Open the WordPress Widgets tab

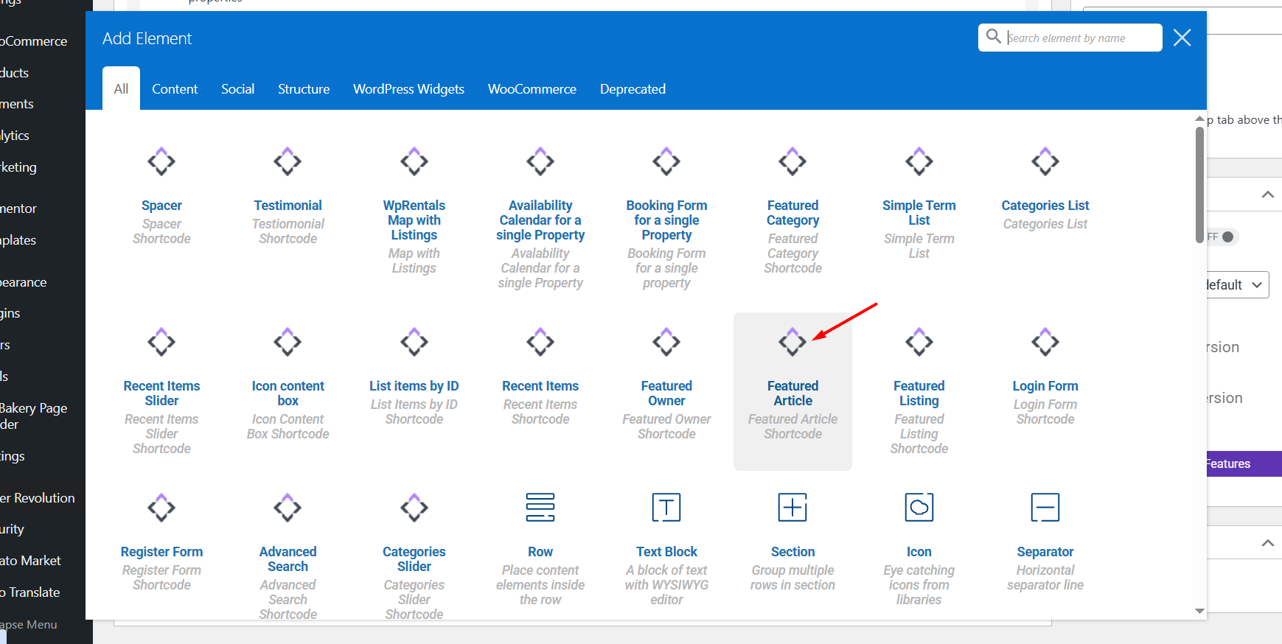[408, 89]
